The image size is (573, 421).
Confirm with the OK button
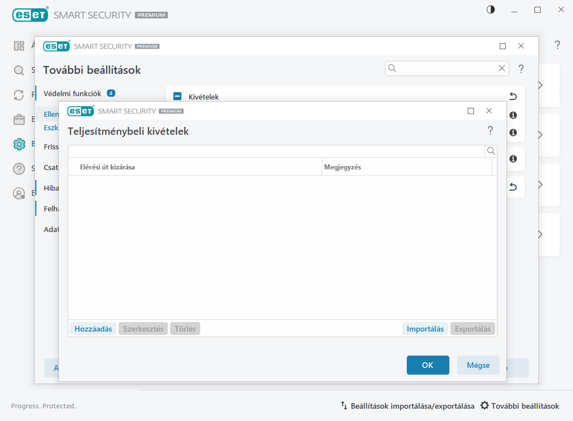click(428, 365)
